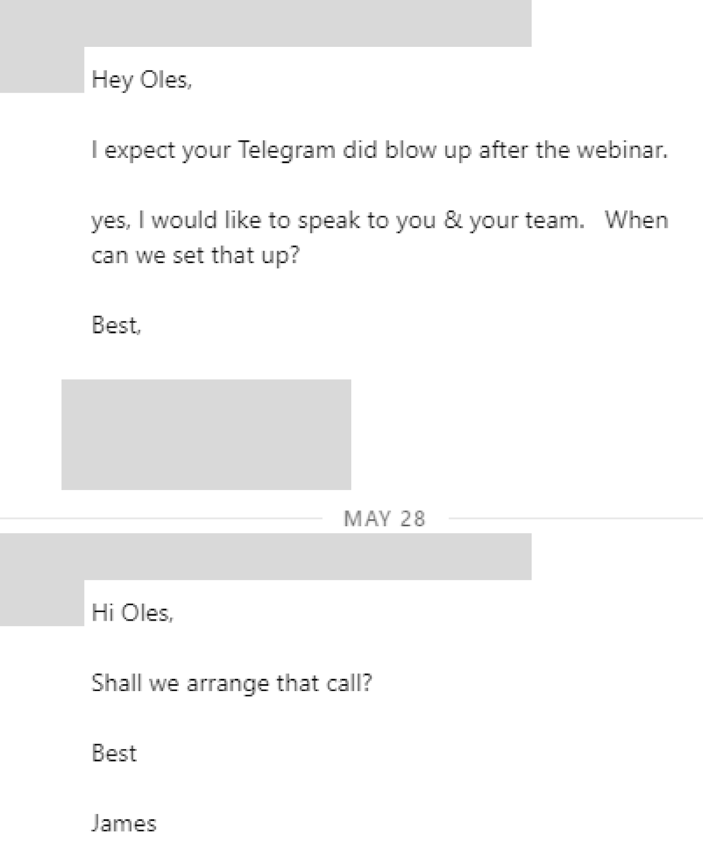Viewport: 703px width, 842px height.
Task: Click the "Hi Oles," greeting line
Action: (x=133, y=613)
